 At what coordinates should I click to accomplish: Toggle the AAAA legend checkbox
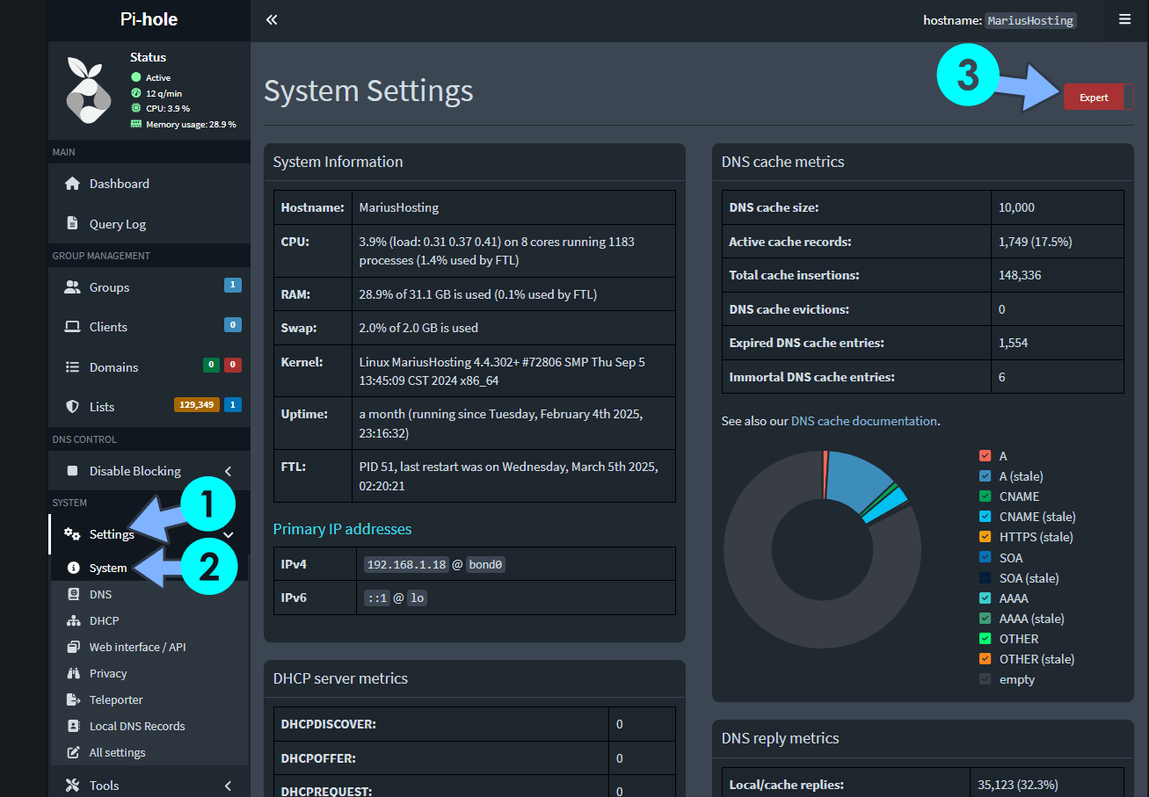tap(985, 598)
